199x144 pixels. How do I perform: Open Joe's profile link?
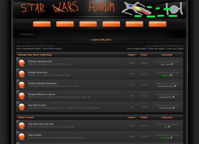(166, 127)
